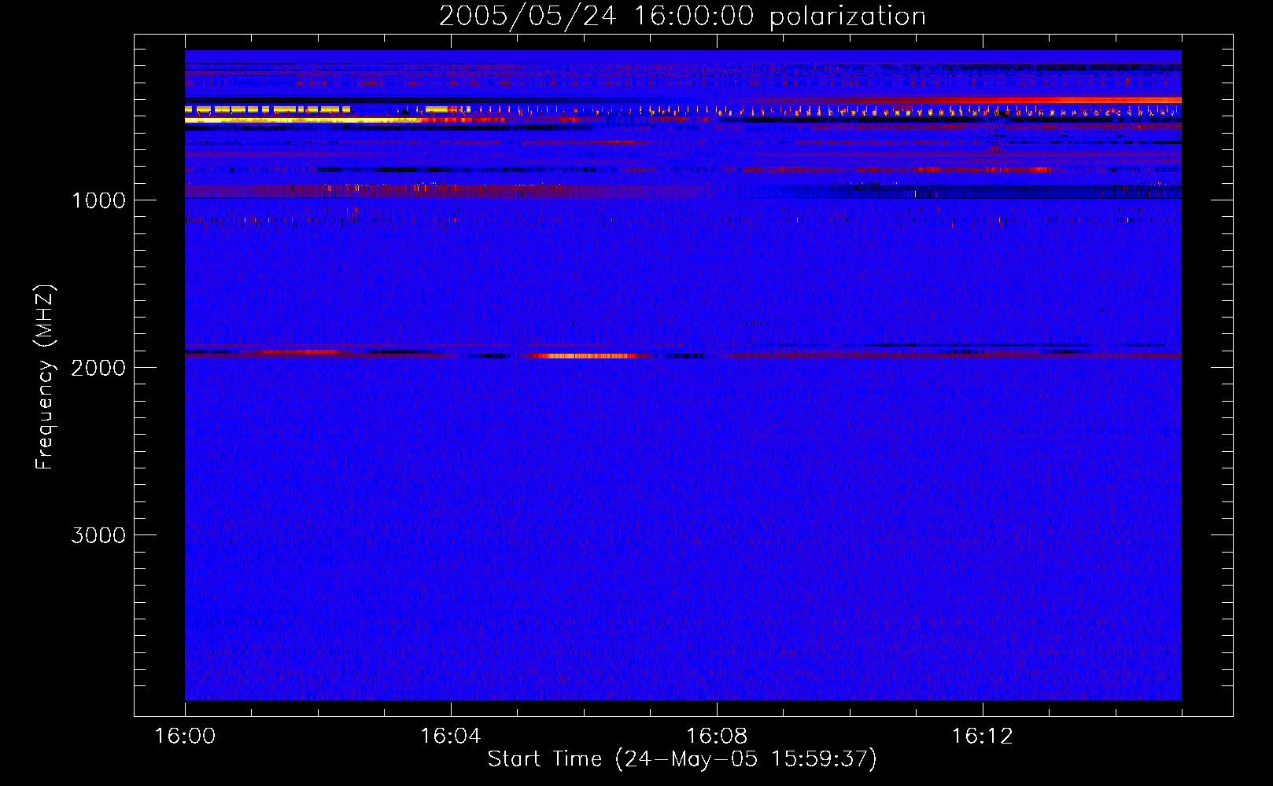Click the plot title "2005/05/24 16:00:00 polarization"
Image resolution: width=1273 pixels, height=786 pixels.
tap(682, 17)
